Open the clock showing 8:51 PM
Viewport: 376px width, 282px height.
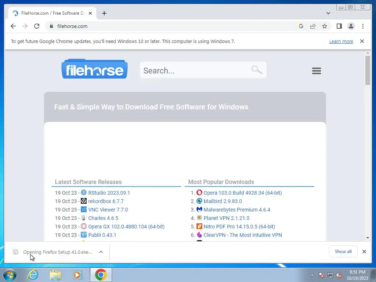pos(357,275)
